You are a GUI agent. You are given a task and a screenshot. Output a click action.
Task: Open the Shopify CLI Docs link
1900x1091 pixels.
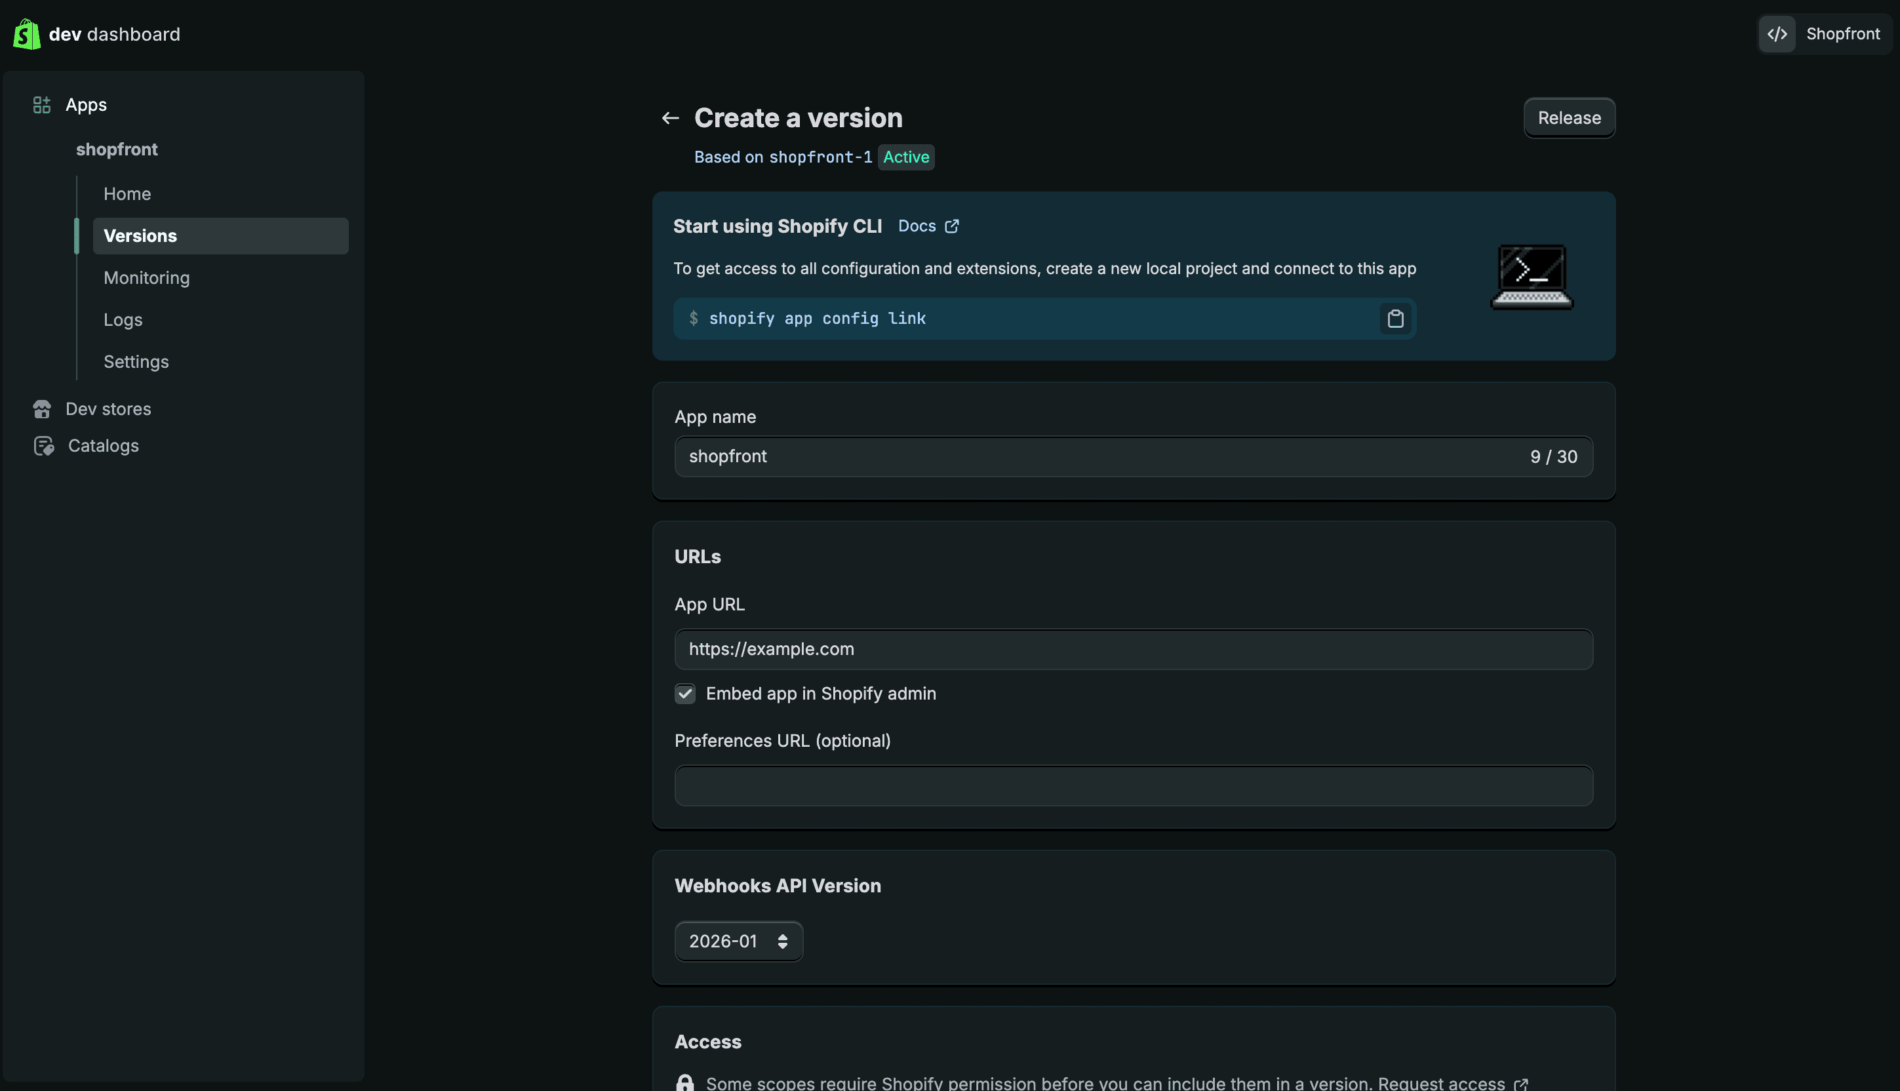pos(917,226)
